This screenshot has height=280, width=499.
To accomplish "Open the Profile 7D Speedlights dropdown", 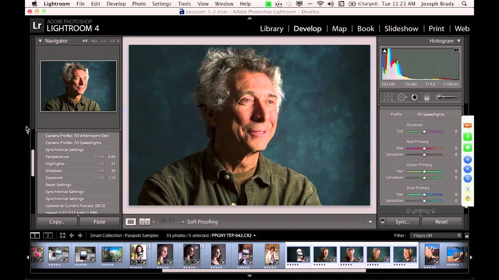I will 433,114.
